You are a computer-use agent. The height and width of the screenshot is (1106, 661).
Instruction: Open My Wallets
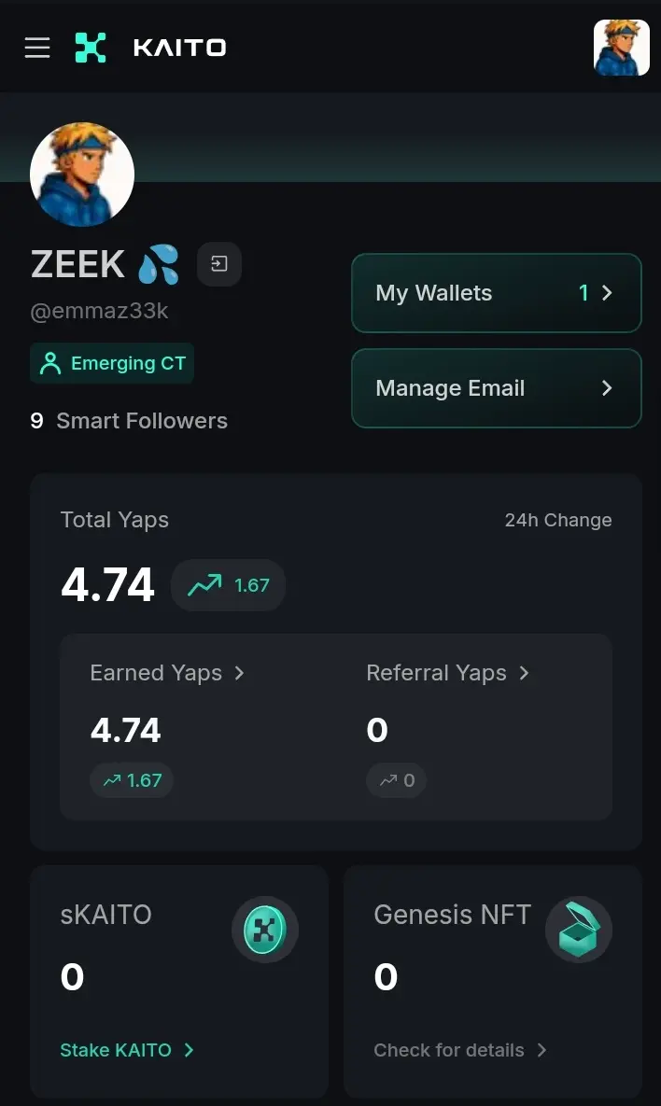point(497,293)
